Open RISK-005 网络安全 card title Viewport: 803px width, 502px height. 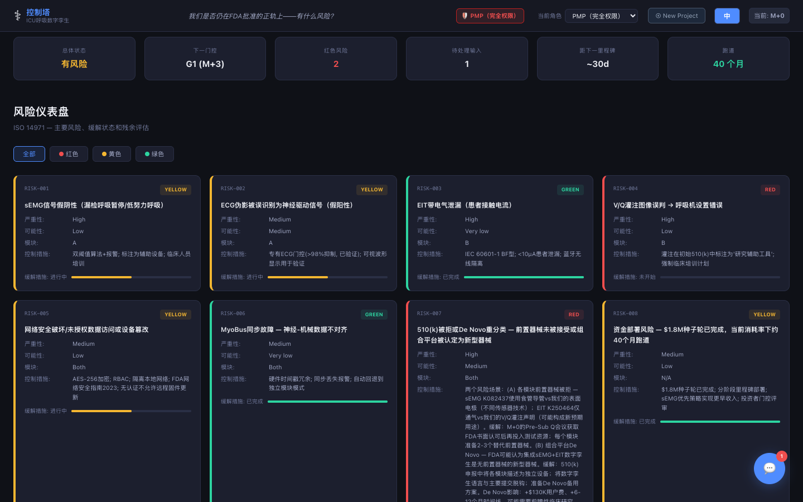(x=86, y=330)
